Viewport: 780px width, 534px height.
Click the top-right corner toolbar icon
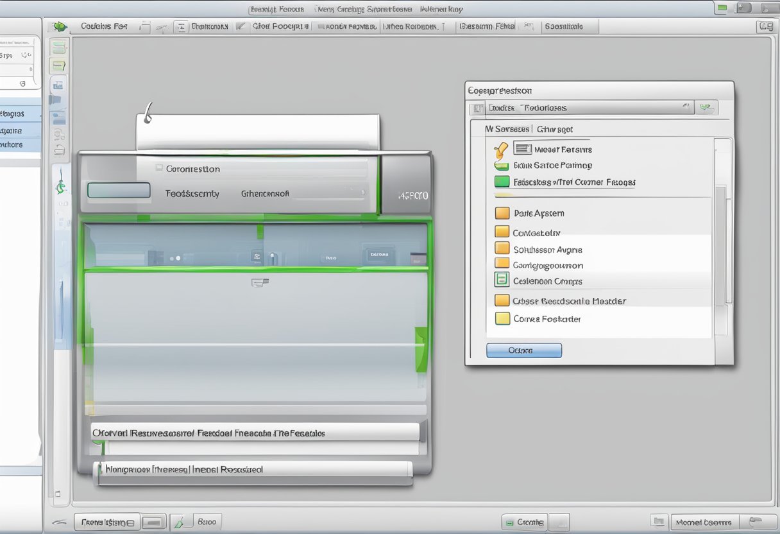[765, 26]
